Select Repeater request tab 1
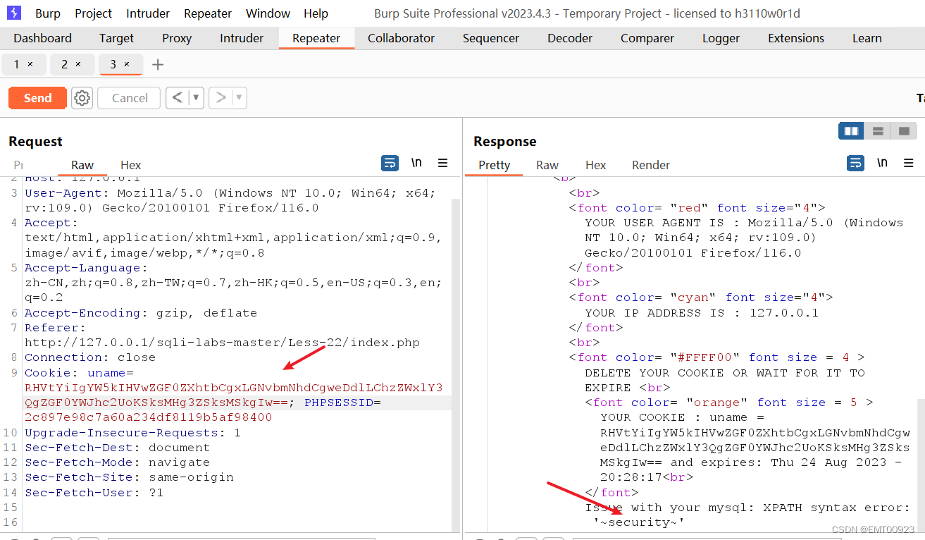The height and width of the screenshot is (540, 925). (x=16, y=64)
